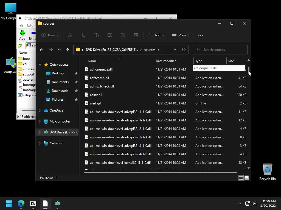The width and height of the screenshot is (281, 210).
Task: Sort by Date modified column header
Action: (x=174, y=61)
